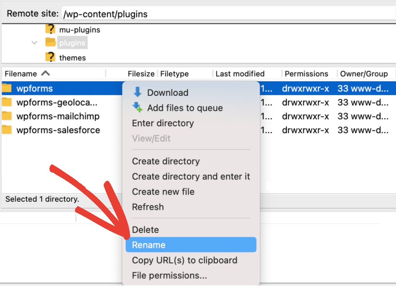Click the wpforms-geolocation folder icon
Viewport: 396px width, 298px height.
click(7, 103)
